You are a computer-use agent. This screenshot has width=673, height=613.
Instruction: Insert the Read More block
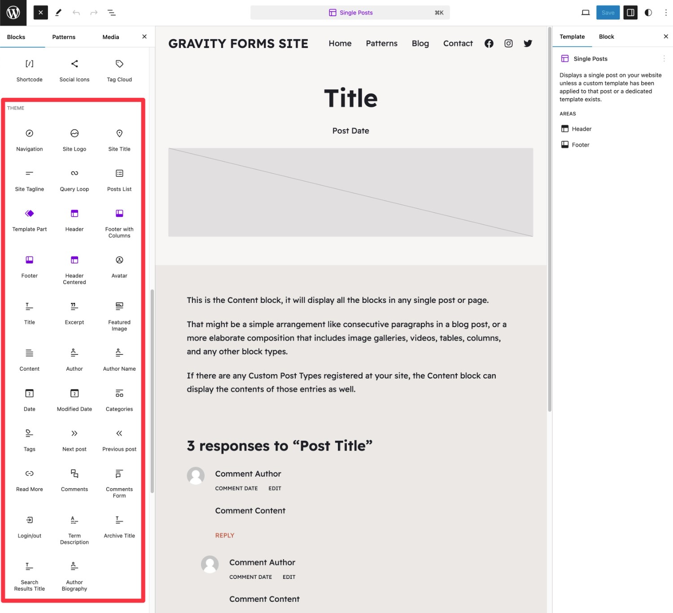coord(30,481)
